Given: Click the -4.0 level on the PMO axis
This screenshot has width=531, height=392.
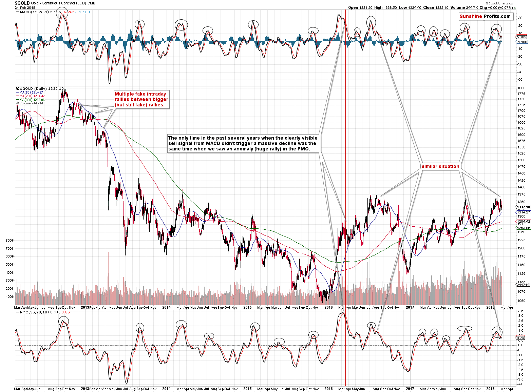Looking at the screenshot, I should click(520, 385).
